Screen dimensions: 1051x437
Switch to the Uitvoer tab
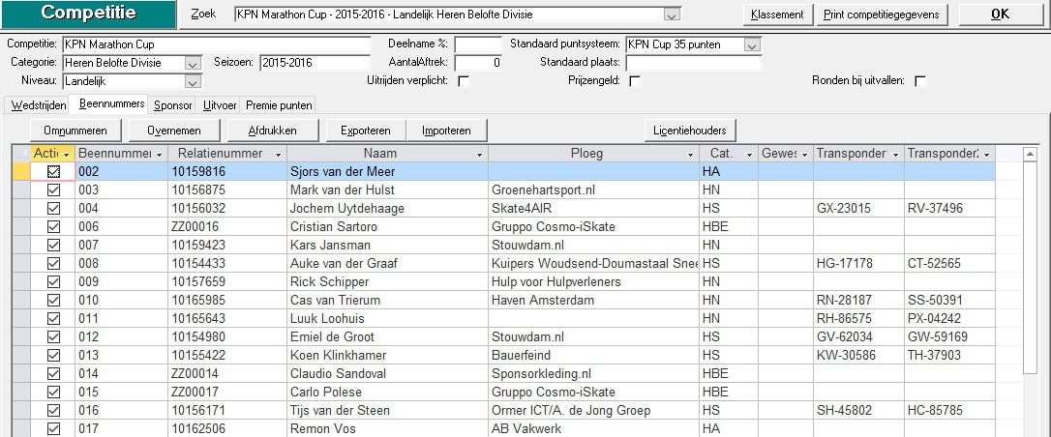[x=220, y=105]
